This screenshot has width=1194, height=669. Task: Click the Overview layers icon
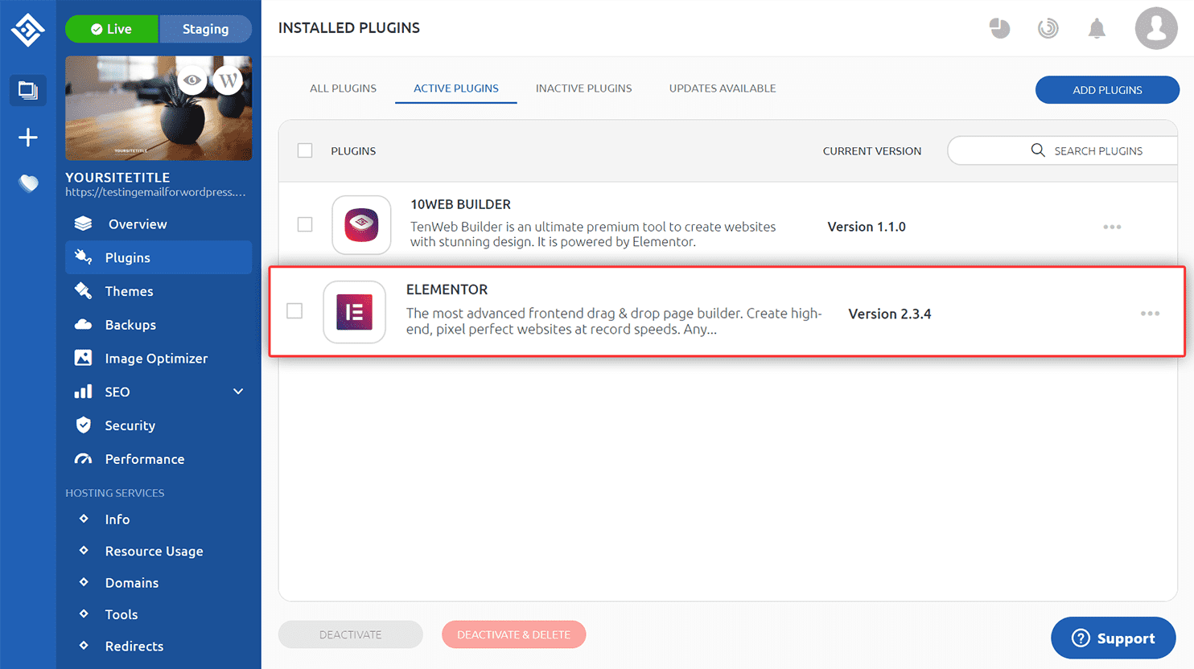coord(83,224)
